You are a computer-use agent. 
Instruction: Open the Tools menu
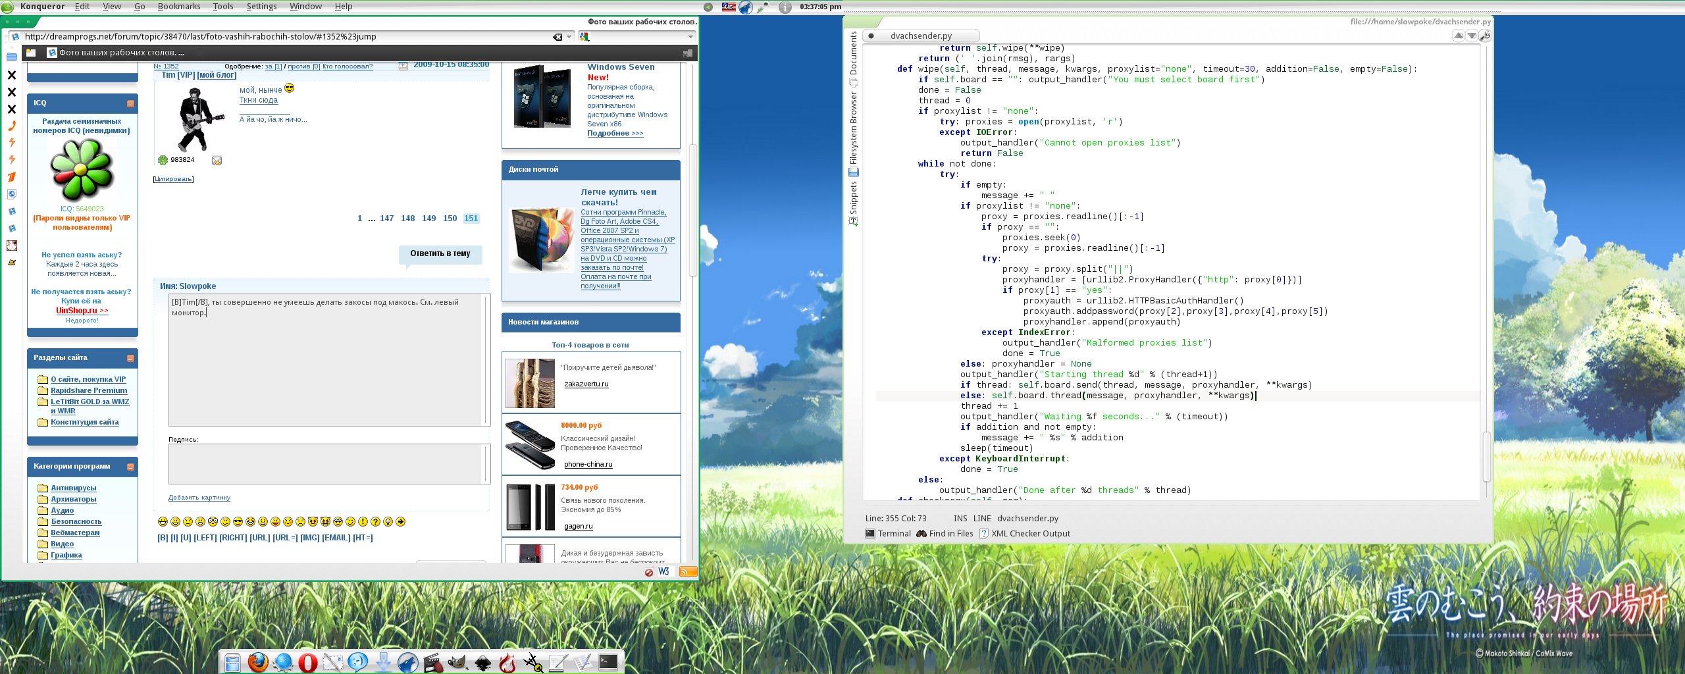tap(223, 7)
